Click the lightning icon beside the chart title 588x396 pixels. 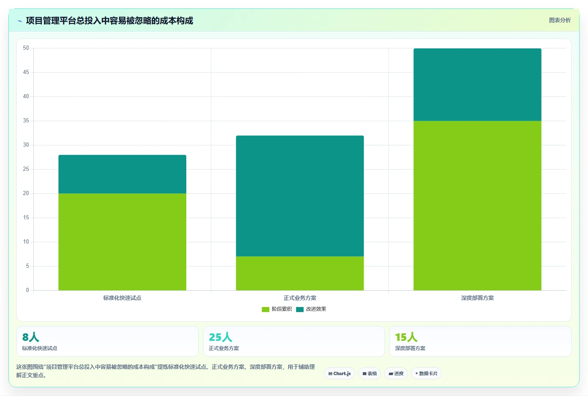[20, 21]
